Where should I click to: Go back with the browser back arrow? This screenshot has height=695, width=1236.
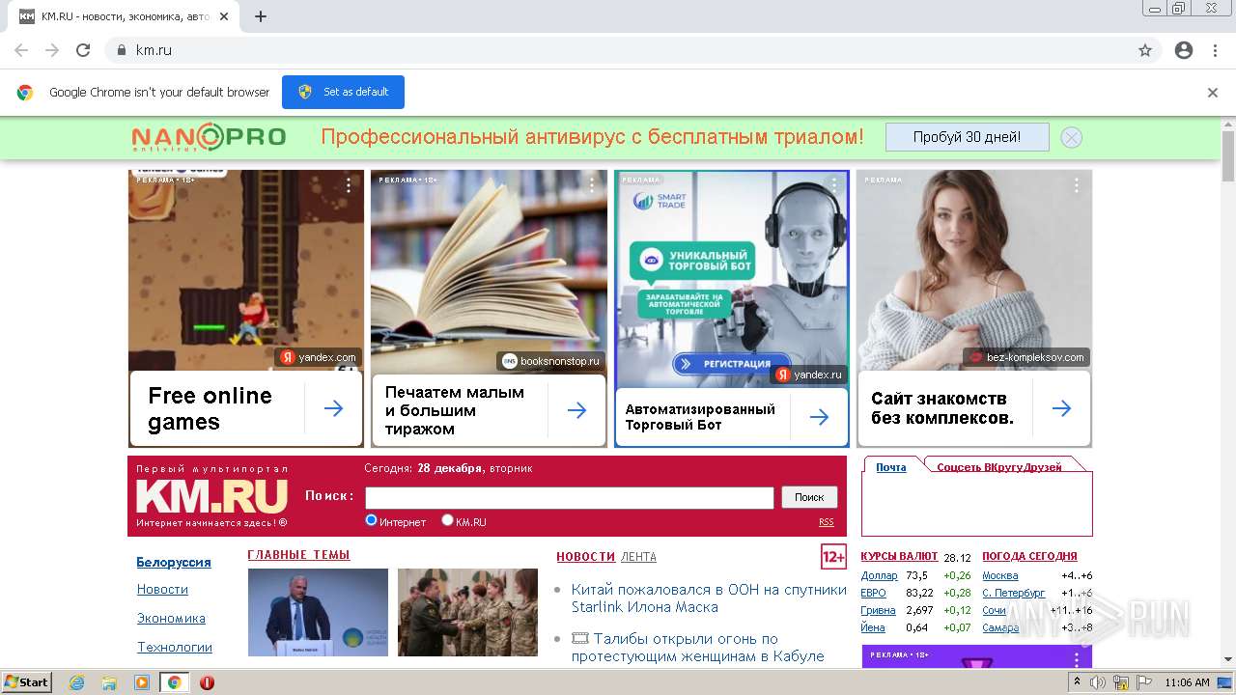tap(21, 50)
